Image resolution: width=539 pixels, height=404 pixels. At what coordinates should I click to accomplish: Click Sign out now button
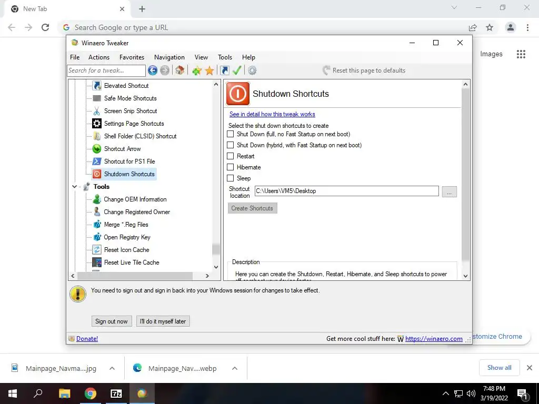[x=112, y=321]
